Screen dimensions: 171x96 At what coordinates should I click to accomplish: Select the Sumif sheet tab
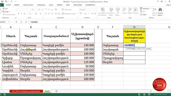pyautogui.click(x=47, y=91)
